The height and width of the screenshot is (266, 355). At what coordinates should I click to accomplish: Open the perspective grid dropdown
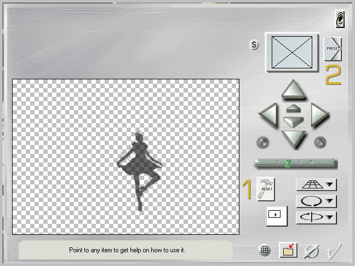click(x=316, y=186)
